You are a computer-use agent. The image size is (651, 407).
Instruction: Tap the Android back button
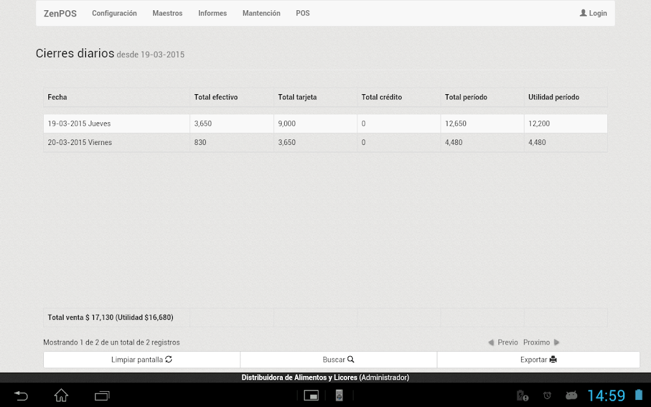point(21,396)
